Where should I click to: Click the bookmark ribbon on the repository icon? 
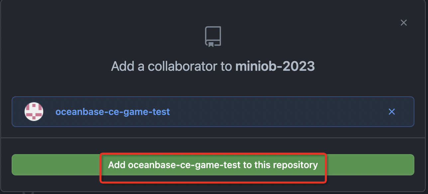click(x=211, y=44)
